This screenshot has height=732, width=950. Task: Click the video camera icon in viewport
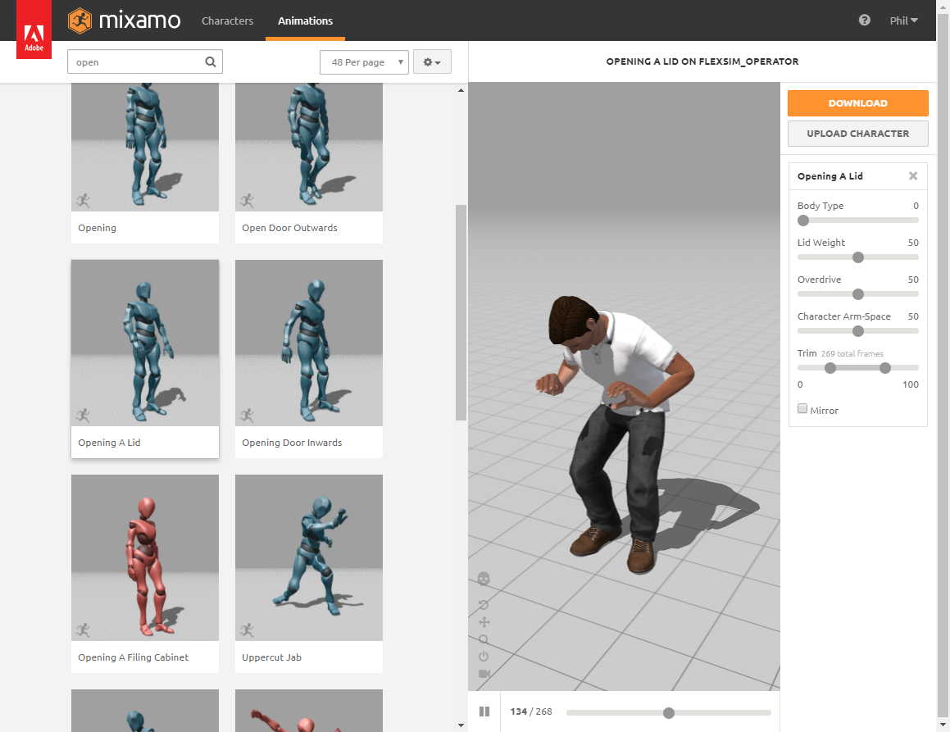(484, 674)
